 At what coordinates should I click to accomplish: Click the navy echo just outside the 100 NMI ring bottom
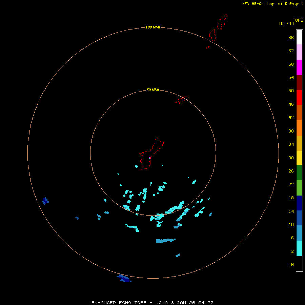click(124, 279)
